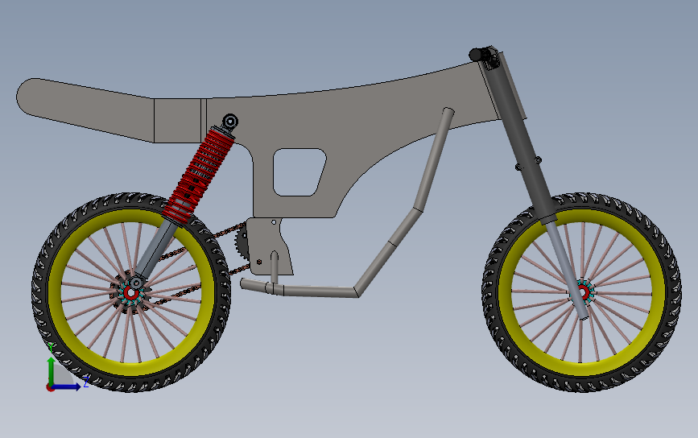Viewport: 698px width, 438px height.
Task: Select the small bolt on the front fork clamp
Action: (x=538, y=159)
